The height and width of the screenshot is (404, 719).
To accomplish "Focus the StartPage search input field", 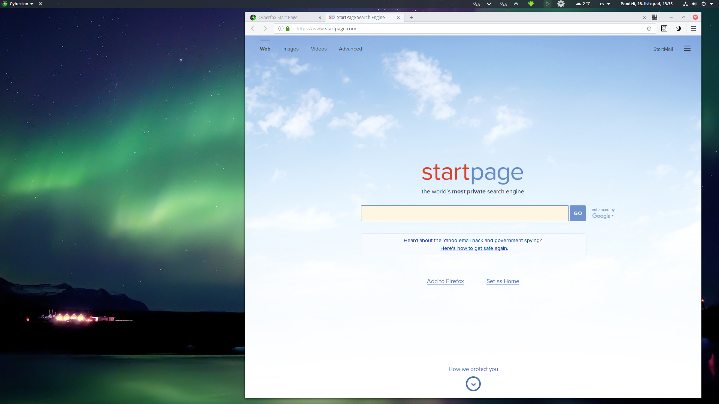I will [x=465, y=213].
